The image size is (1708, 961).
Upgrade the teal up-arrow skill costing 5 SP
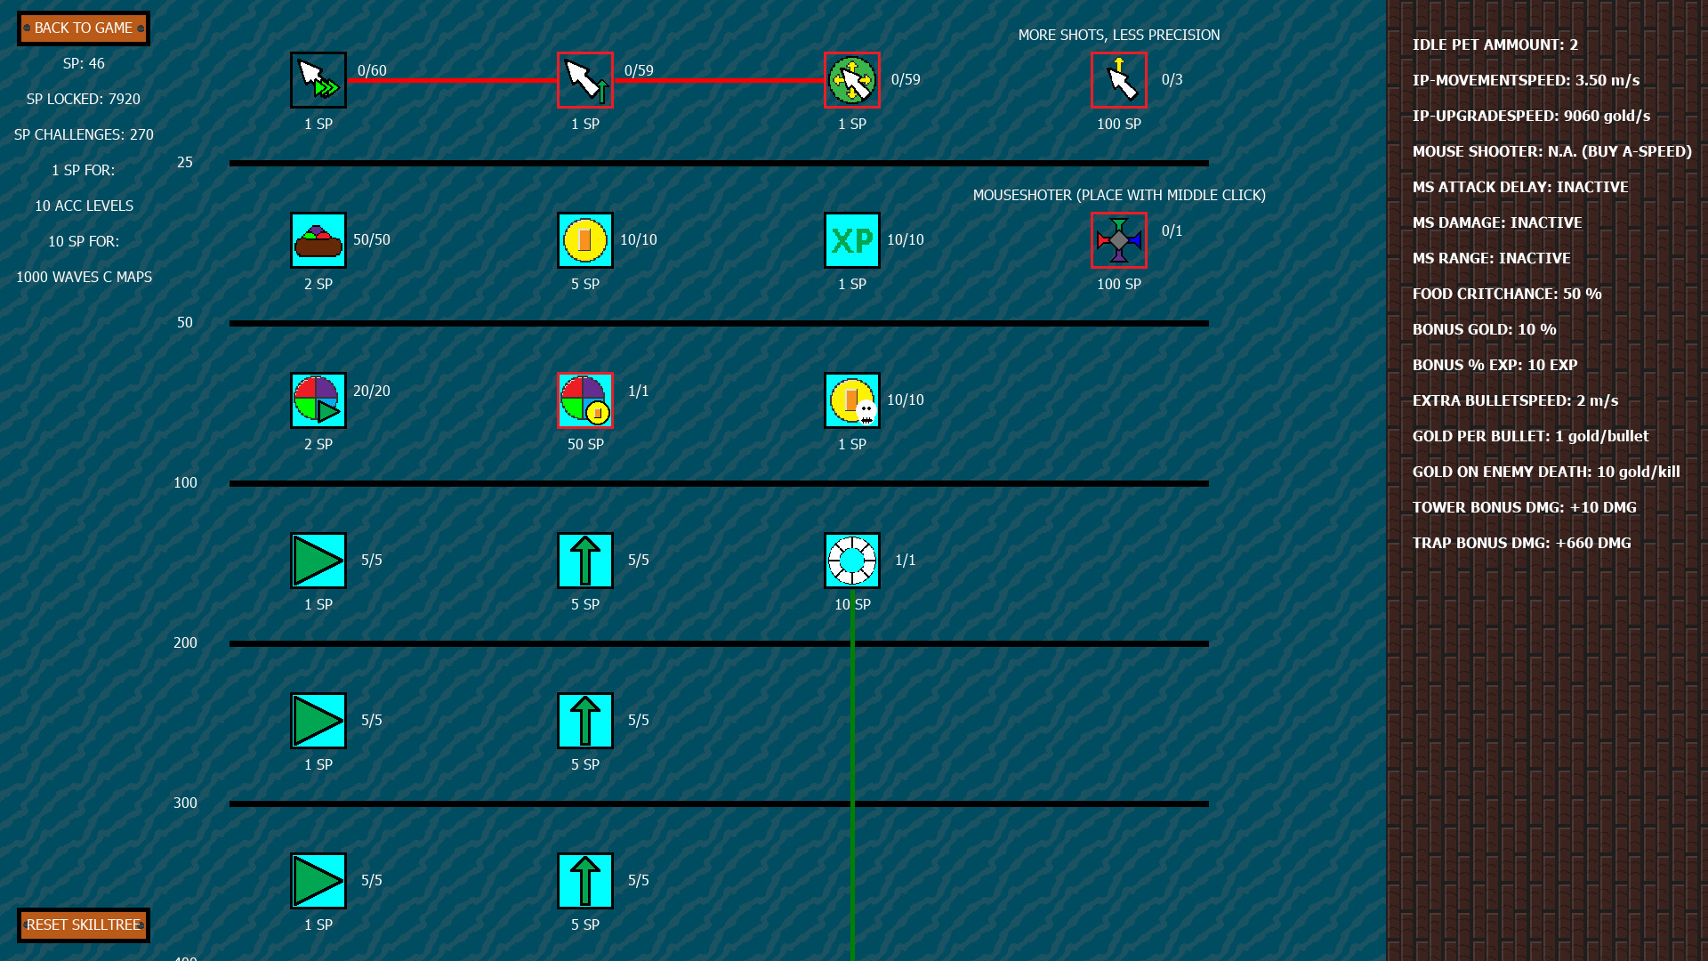click(x=584, y=561)
